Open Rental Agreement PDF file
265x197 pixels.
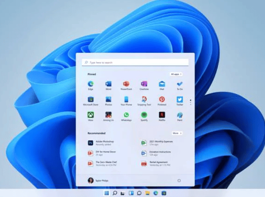156,163
